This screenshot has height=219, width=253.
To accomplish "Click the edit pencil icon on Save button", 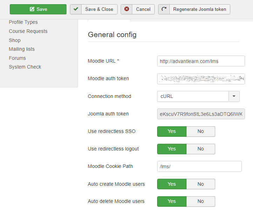I will pyautogui.click(x=32, y=9).
